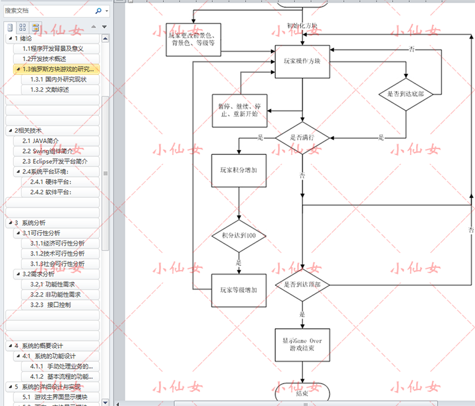Collapse the '5 系统的详细设计与实现' heading
This screenshot has width=475, height=406.
(11, 387)
